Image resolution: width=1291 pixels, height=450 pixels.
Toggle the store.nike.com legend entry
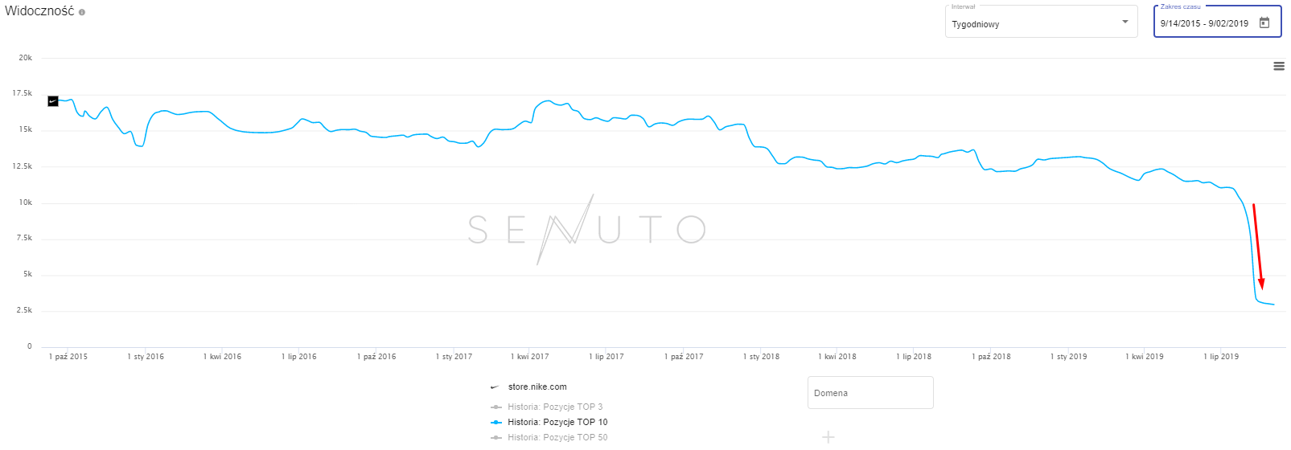pyautogui.click(x=537, y=387)
